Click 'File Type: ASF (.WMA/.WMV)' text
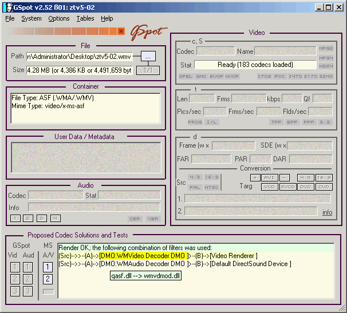Viewport: 347px width, 313px height. pyautogui.click(x=53, y=98)
